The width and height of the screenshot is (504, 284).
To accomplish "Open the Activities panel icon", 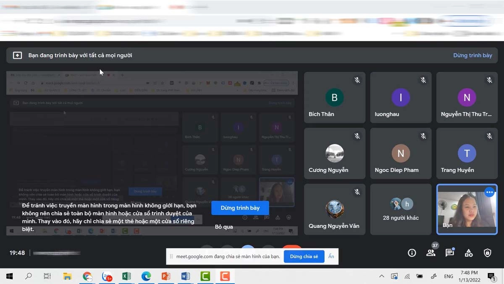I will pyautogui.click(x=469, y=252).
